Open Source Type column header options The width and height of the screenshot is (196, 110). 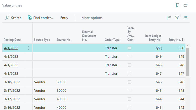pyautogui.click(x=42, y=40)
